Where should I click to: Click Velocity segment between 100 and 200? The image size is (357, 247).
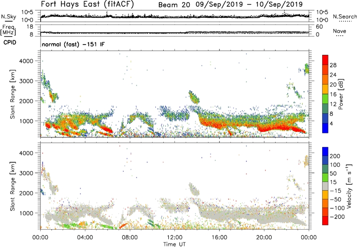click(x=325, y=160)
